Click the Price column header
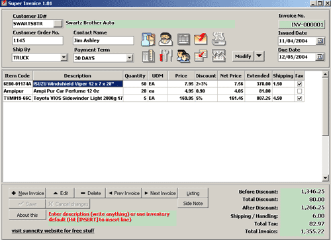This screenshot has height=240, width=331. (181, 76)
